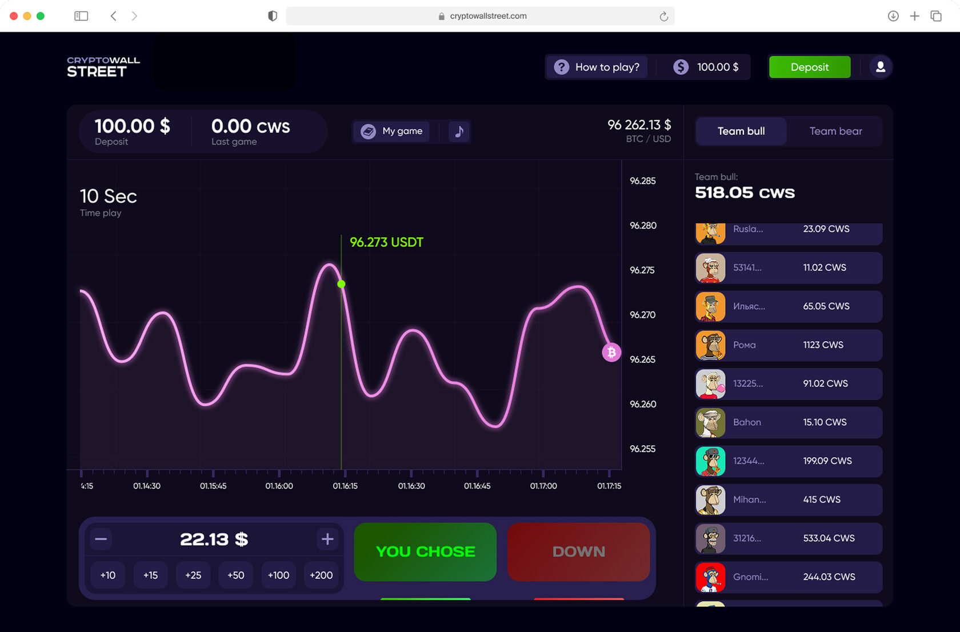Click the 96.273 USDT chart label
The image size is (960, 632).
click(386, 242)
